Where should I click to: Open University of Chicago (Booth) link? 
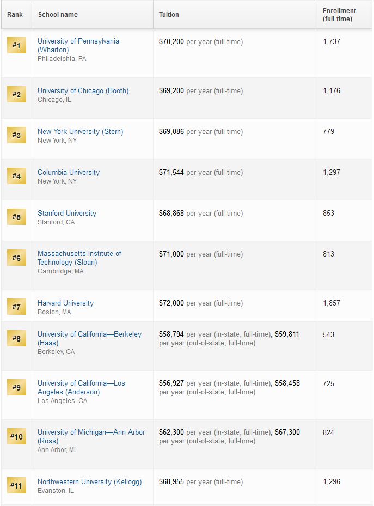[83, 90]
